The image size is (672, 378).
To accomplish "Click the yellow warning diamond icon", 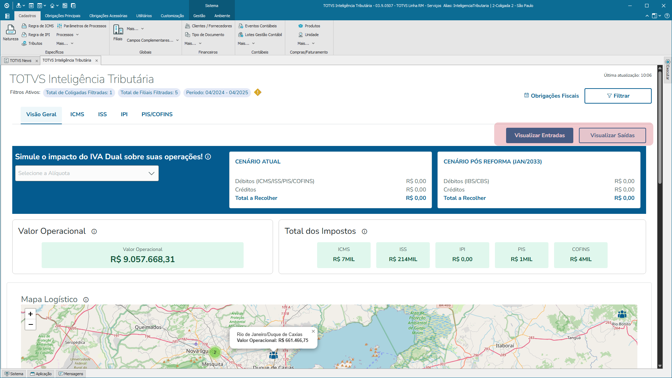I will coord(258,92).
